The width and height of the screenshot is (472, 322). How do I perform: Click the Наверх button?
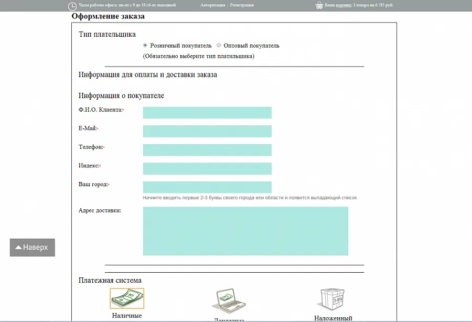click(33, 248)
